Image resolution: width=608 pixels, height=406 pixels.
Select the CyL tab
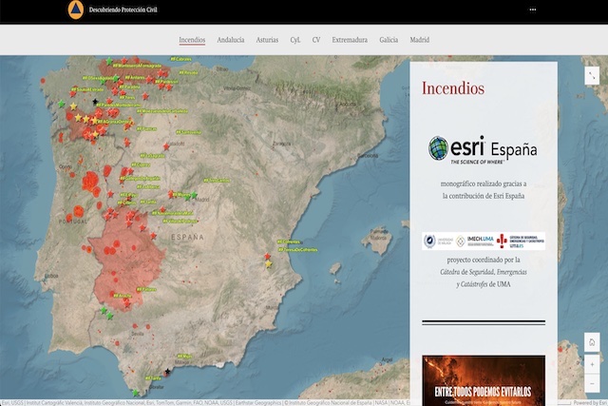coord(295,40)
